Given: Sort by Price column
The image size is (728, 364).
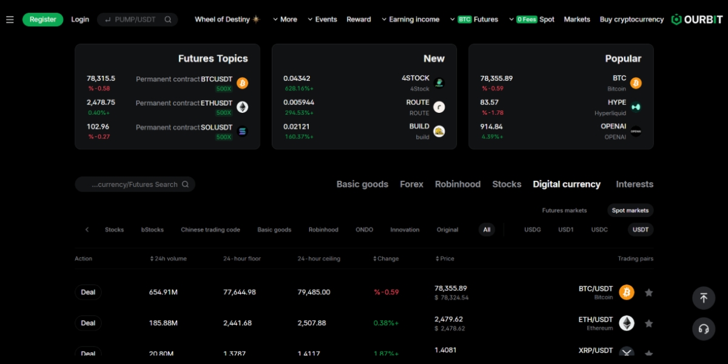Looking at the screenshot, I should point(445,258).
